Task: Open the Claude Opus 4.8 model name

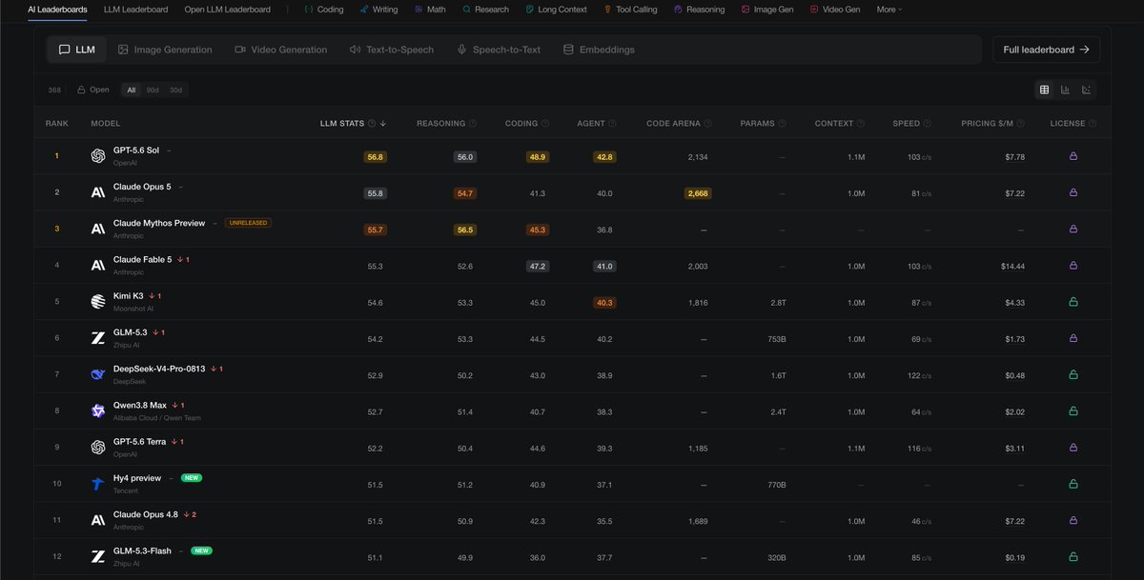Action: pyautogui.click(x=146, y=514)
